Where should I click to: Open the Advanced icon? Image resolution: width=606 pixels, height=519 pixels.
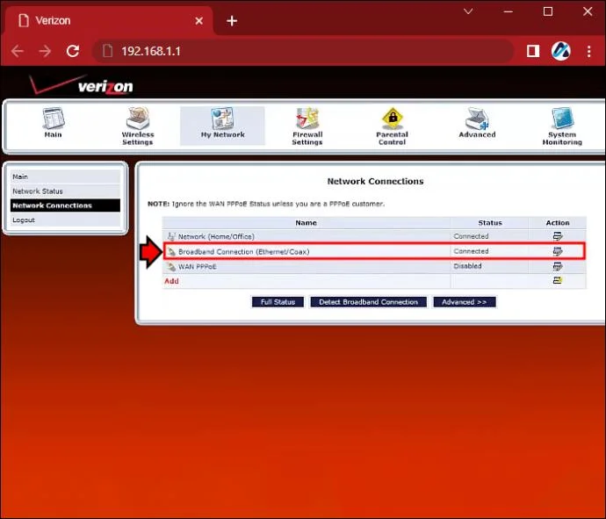[477, 119]
